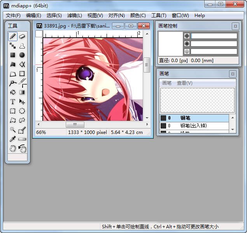Open the 工具(T) menu

(x=159, y=16)
